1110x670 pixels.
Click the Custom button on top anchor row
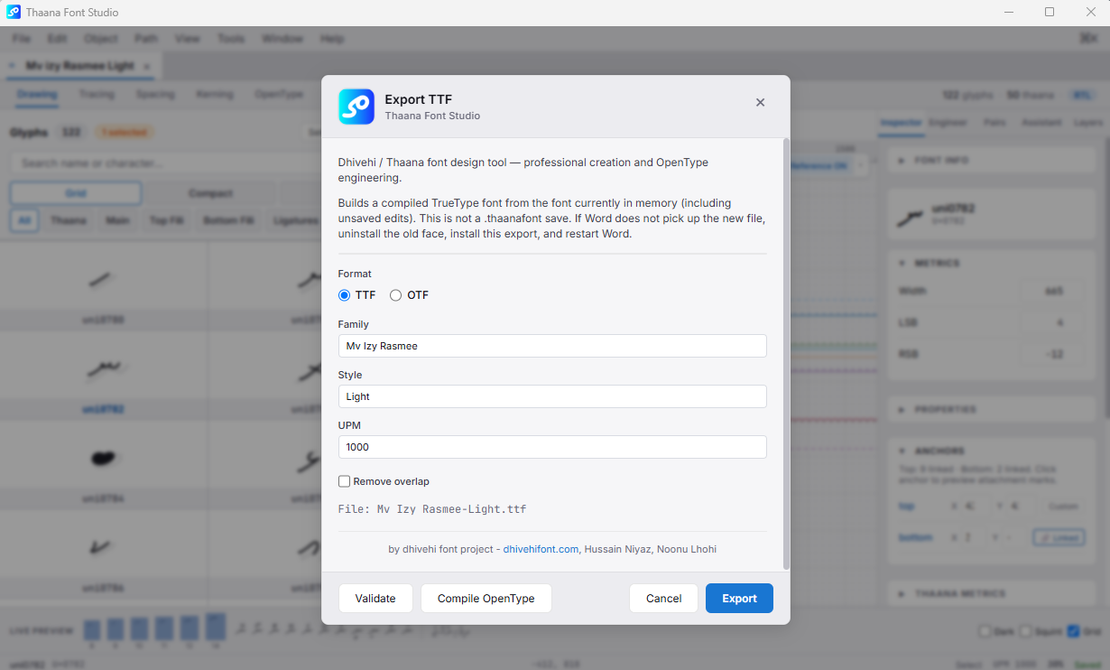coord(1061,507)
